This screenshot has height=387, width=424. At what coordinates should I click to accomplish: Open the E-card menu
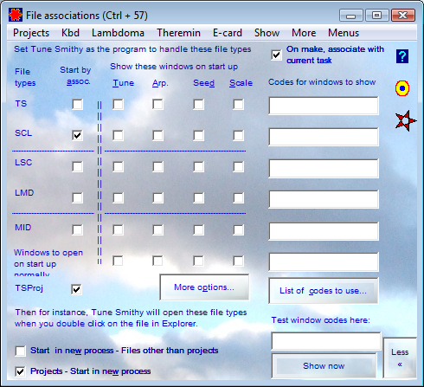click(228, 33)
